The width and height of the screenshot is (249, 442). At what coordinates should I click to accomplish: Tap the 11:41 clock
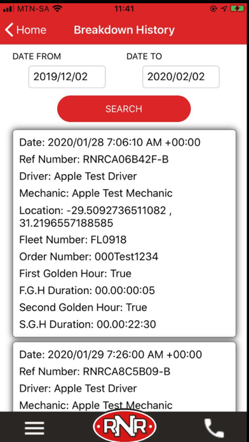(x=124, y=9)
